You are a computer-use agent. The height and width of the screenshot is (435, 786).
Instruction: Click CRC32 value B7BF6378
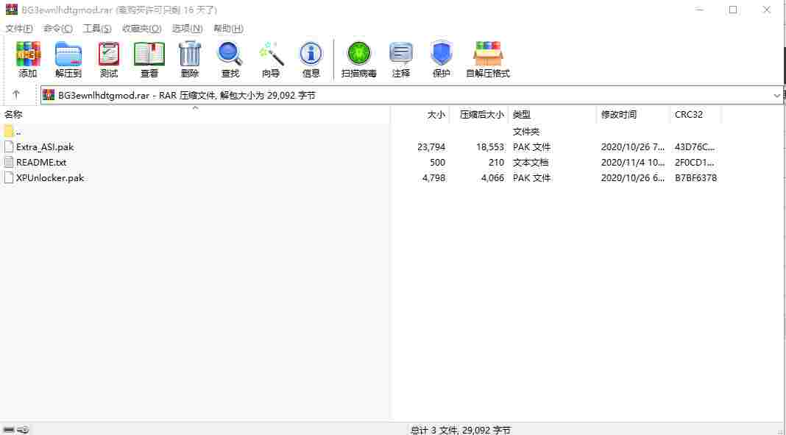point(695,178)
